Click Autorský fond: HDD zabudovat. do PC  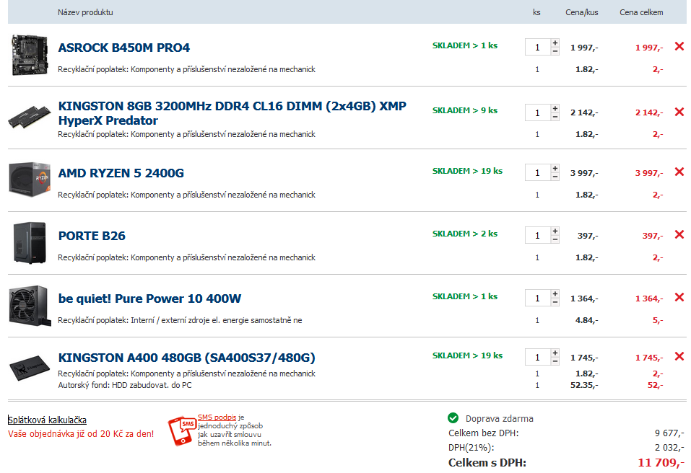[x=125, y=385]
